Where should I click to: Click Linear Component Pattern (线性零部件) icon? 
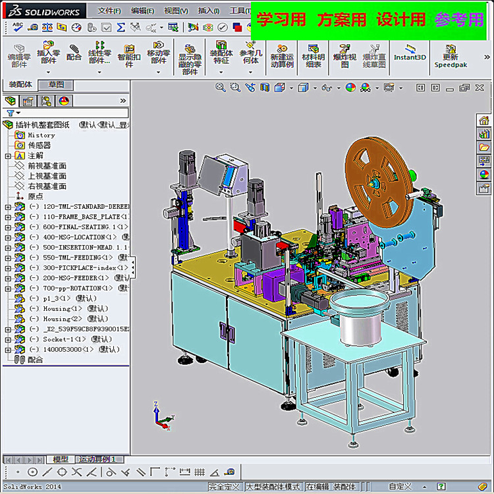pyautogui.click(x=99, y=52)
